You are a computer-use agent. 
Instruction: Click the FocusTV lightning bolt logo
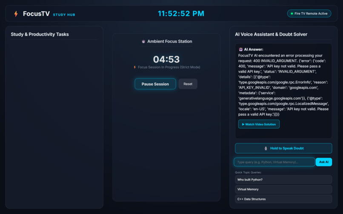(x=16, y=14)
